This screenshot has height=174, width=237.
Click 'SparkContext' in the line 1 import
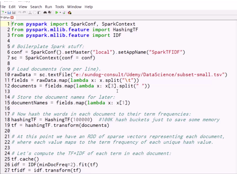[x=118, y=24]
